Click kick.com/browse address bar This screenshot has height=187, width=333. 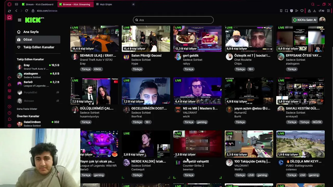coord(47,11)
